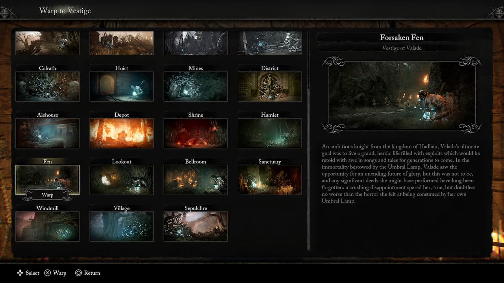The height and width of the screenshot is (283, 504).
Task: Select the Hamlet vestige thumbnail
Action: (270, 133)
